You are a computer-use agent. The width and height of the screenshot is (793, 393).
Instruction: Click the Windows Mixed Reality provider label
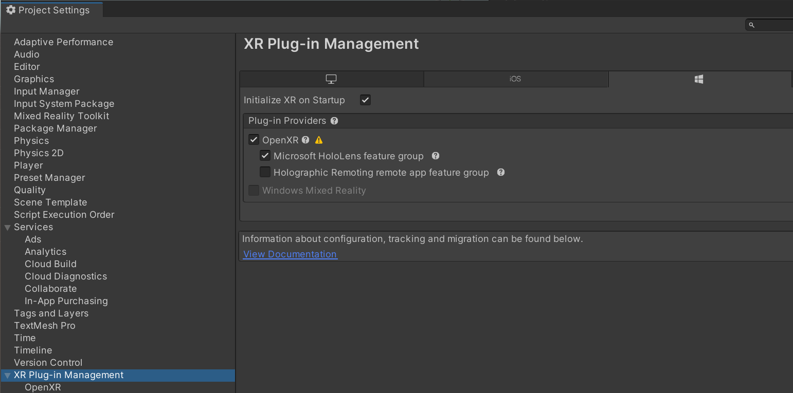tap(314, 191)
